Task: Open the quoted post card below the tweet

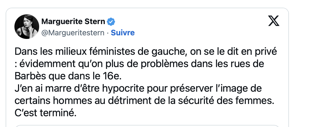Action: (147, 126)
